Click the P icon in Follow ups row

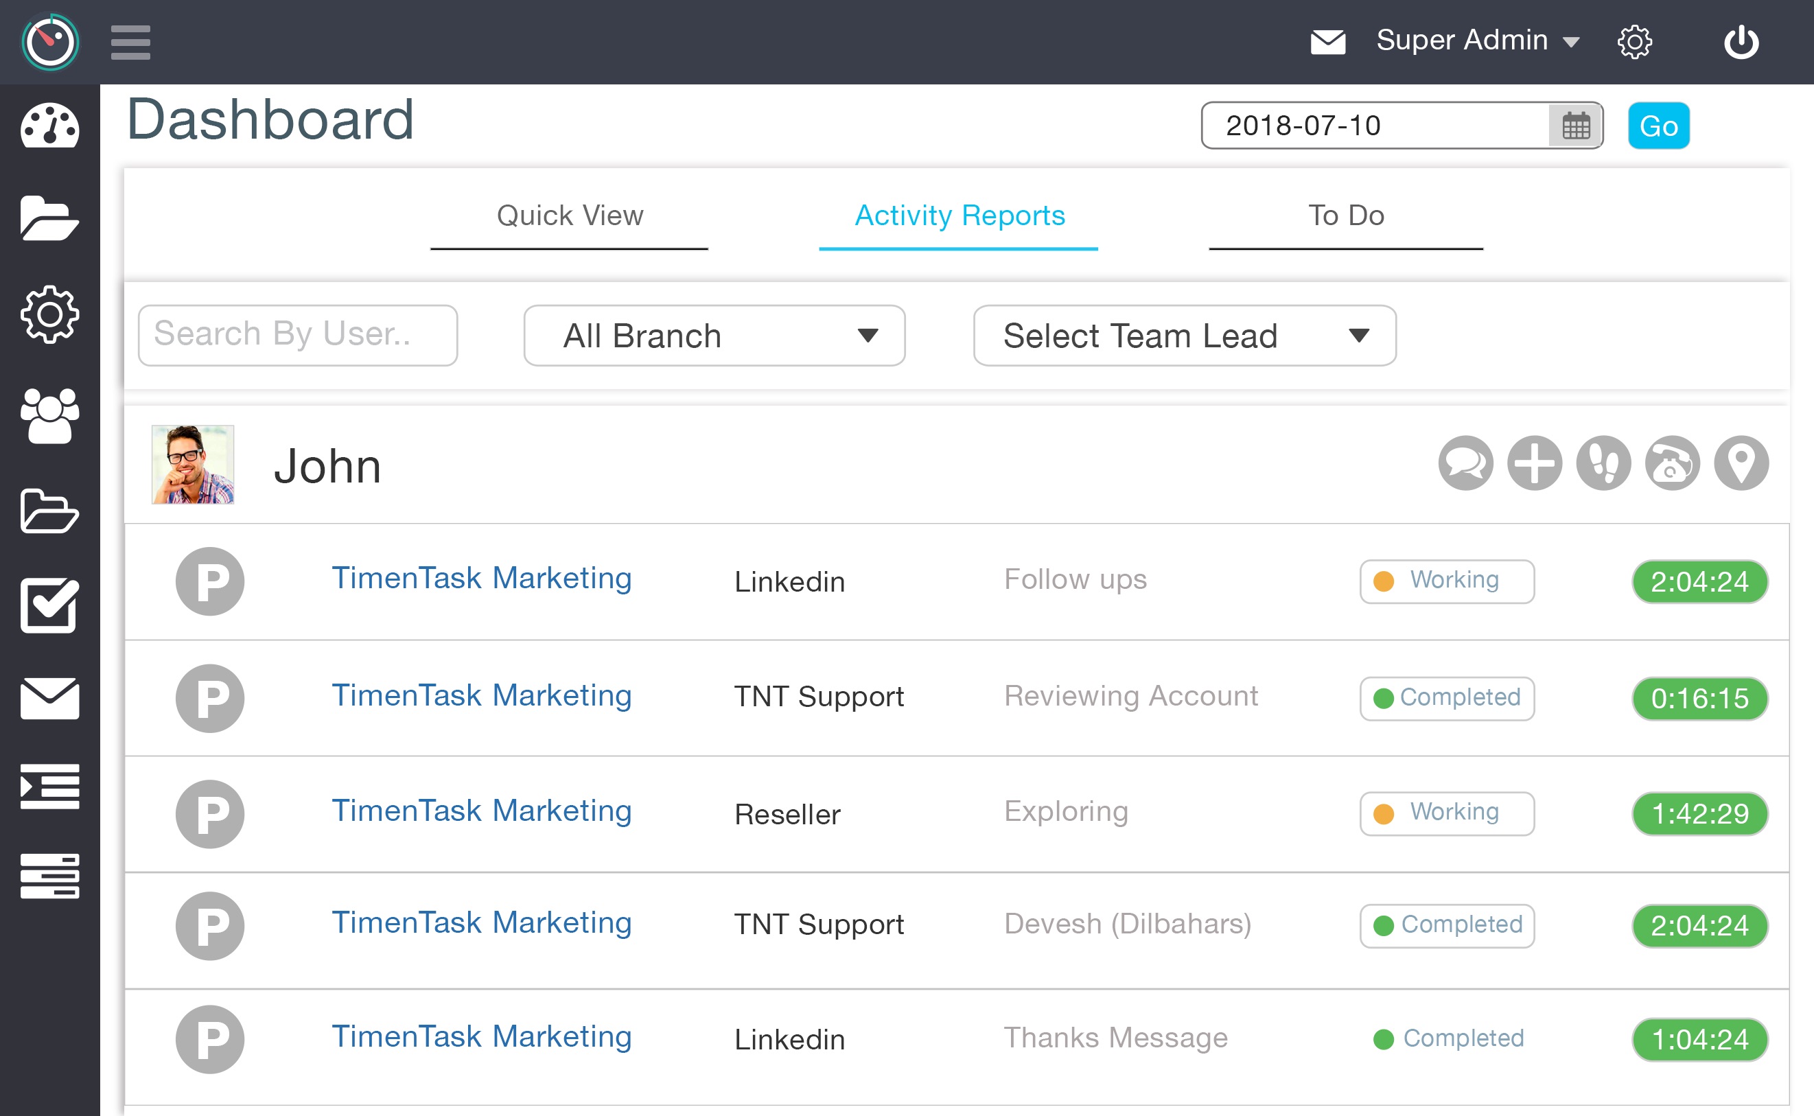click(210, 581)
